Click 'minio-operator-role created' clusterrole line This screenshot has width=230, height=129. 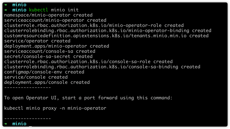click(x=94, y=25)
